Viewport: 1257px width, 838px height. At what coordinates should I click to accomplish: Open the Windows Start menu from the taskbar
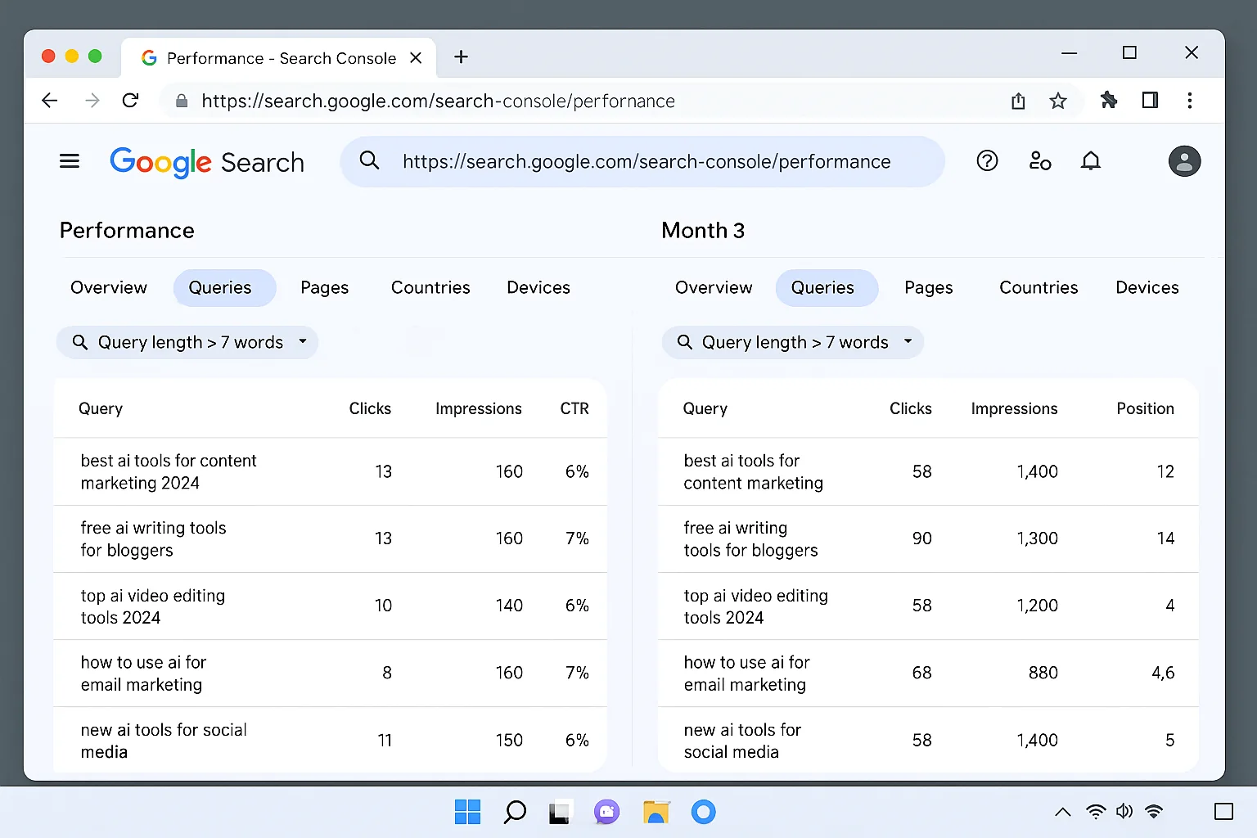pos(467,812)
